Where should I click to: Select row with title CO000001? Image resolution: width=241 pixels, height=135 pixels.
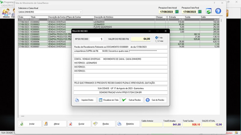point(119,34)
